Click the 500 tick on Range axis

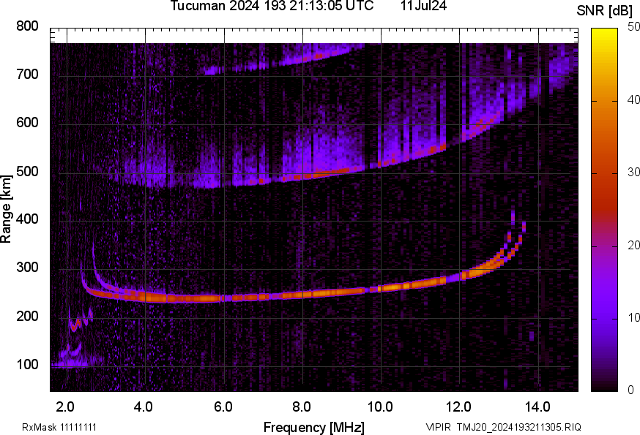28,173
